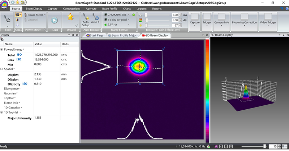
Task: Toggle the R button in status bar
Action: coord(226,146)
